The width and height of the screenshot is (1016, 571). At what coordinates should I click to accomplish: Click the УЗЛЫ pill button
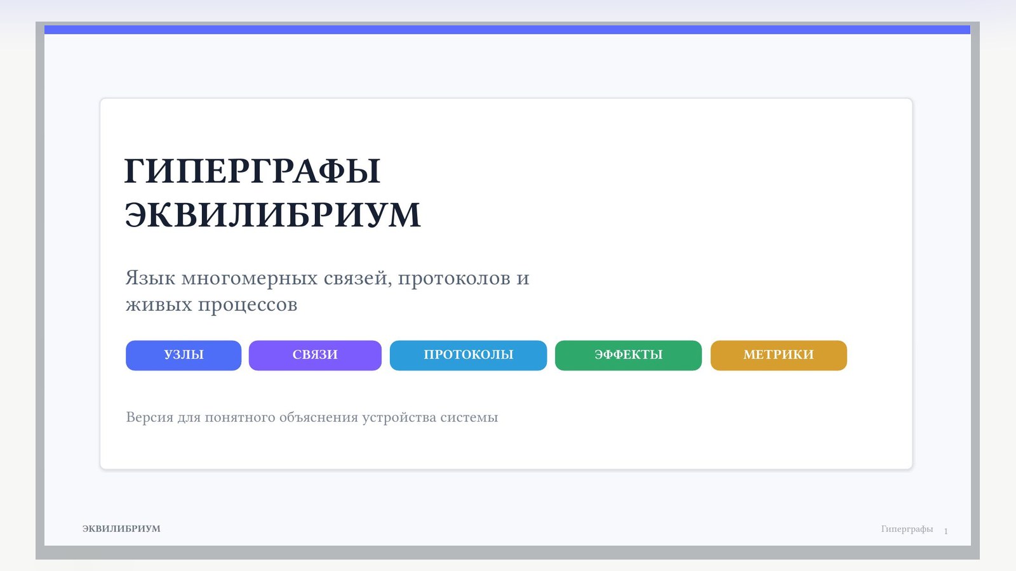(x=184, y=355)
